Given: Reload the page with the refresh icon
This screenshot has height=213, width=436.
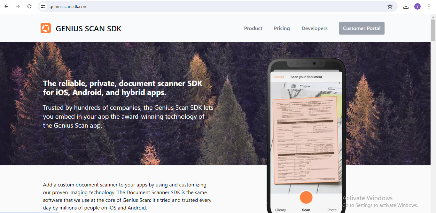Looking at the screenshot, I should (x=29, y=6).
